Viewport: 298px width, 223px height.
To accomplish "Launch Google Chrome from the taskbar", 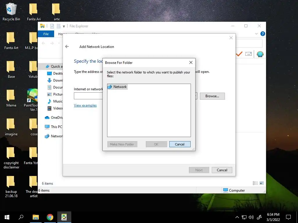I will click(50, 217).
